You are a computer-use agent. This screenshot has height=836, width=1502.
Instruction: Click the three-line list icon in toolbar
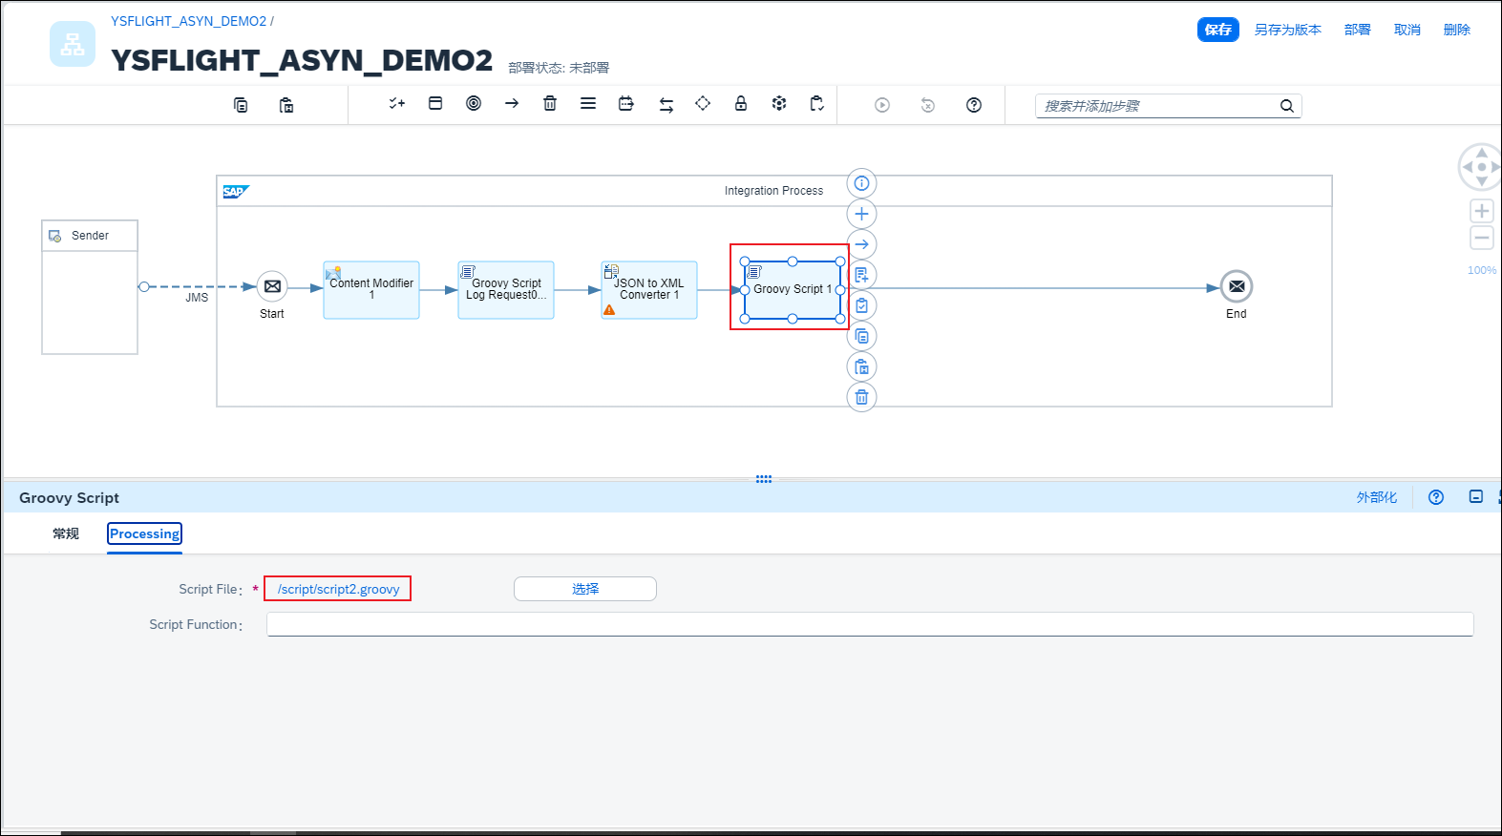click(588, 104)
